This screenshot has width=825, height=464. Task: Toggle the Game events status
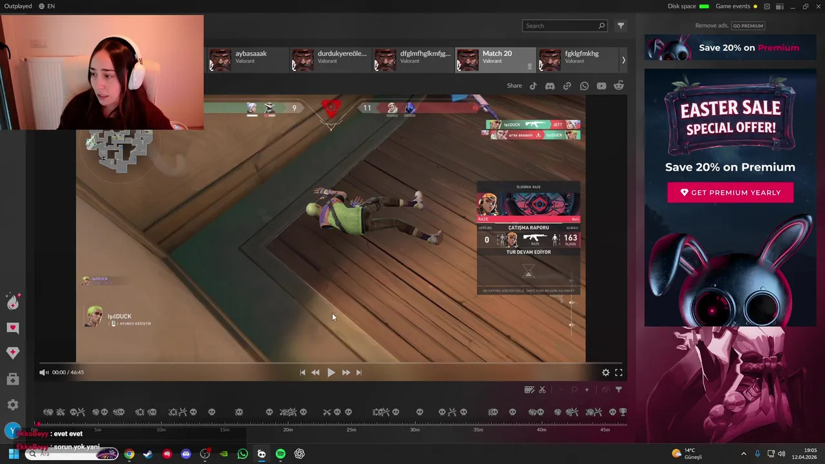[x=737, y=6]
